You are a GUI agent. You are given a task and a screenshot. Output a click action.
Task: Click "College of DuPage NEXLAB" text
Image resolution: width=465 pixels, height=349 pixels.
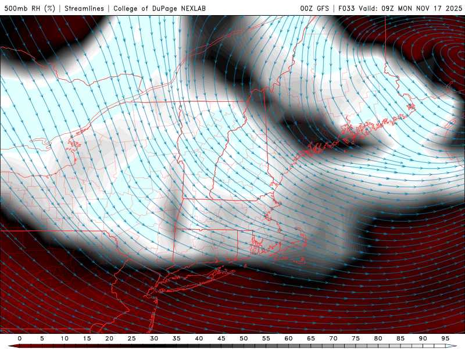[x=159, y=8]
